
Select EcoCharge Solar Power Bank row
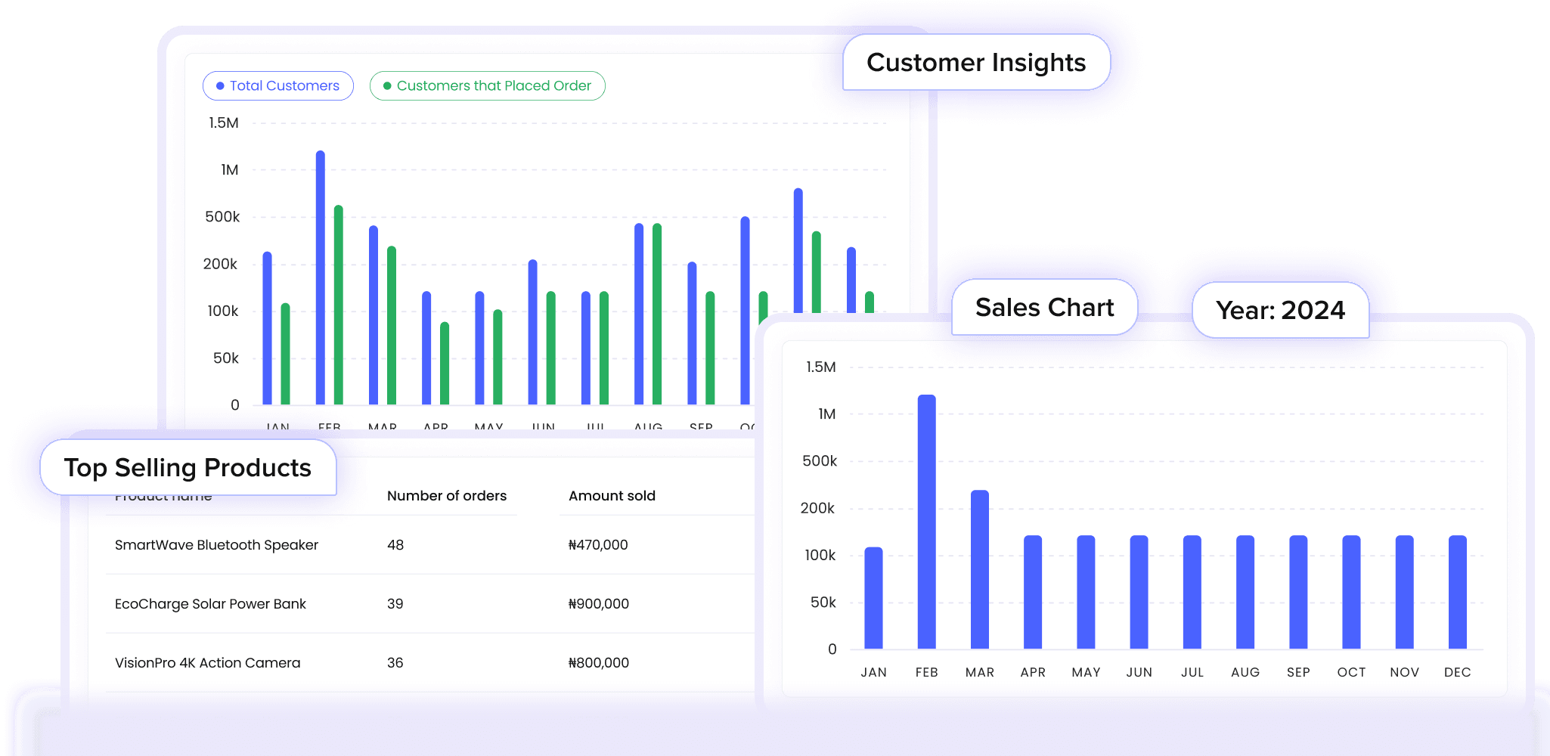click(x=210, y=604)
